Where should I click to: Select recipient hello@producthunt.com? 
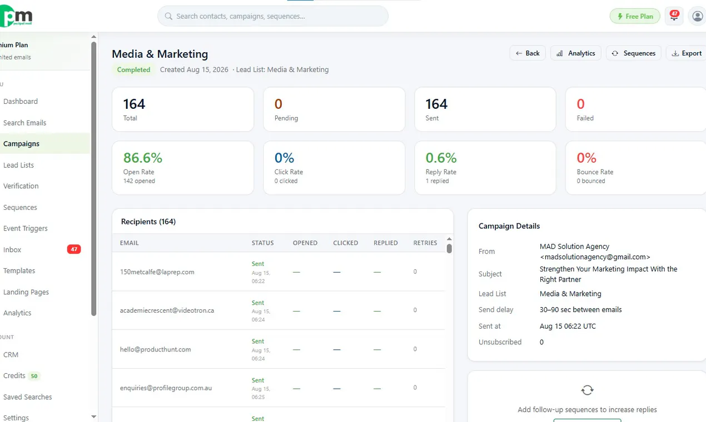156,350
